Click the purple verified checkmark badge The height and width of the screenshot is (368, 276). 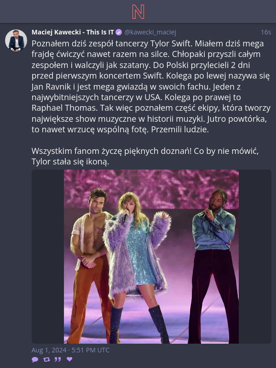119,32
